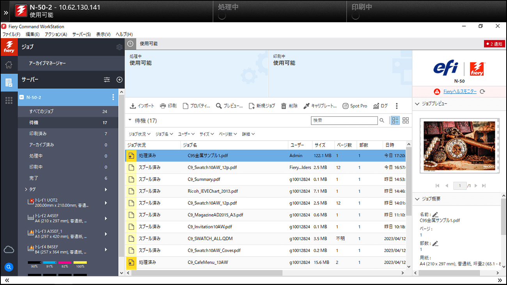Open the Jobs panel settings gear

(119, 47)
